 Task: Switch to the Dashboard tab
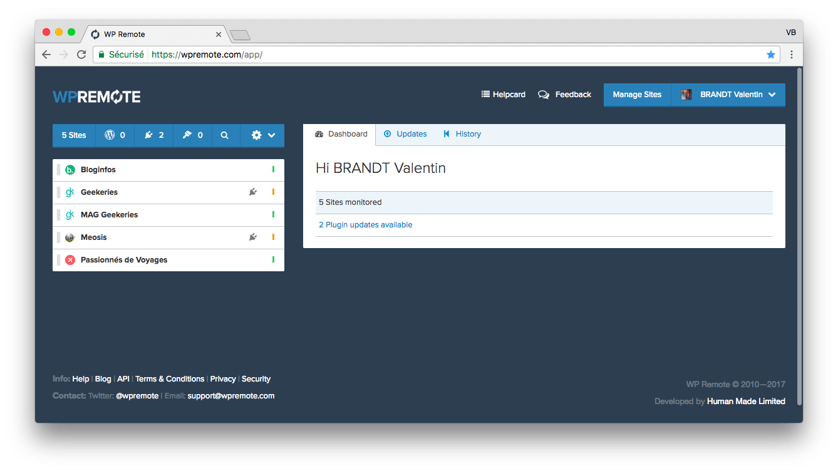[x=341, y=134]
